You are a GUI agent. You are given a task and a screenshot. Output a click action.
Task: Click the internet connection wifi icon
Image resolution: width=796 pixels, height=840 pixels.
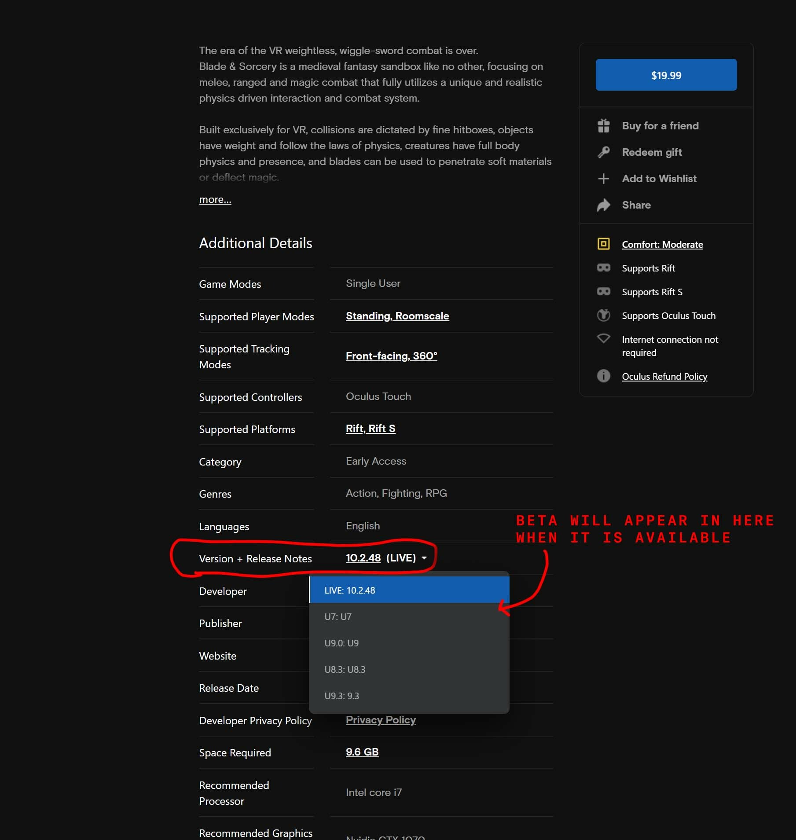click(x=603, y=338)
